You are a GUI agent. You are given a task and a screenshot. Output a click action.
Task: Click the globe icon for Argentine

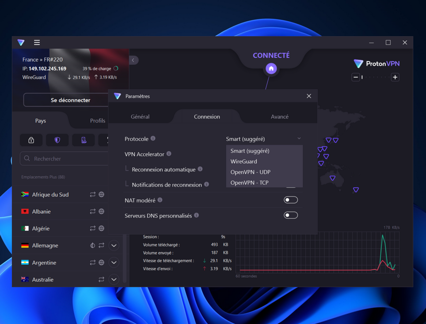tap(101, 262)
